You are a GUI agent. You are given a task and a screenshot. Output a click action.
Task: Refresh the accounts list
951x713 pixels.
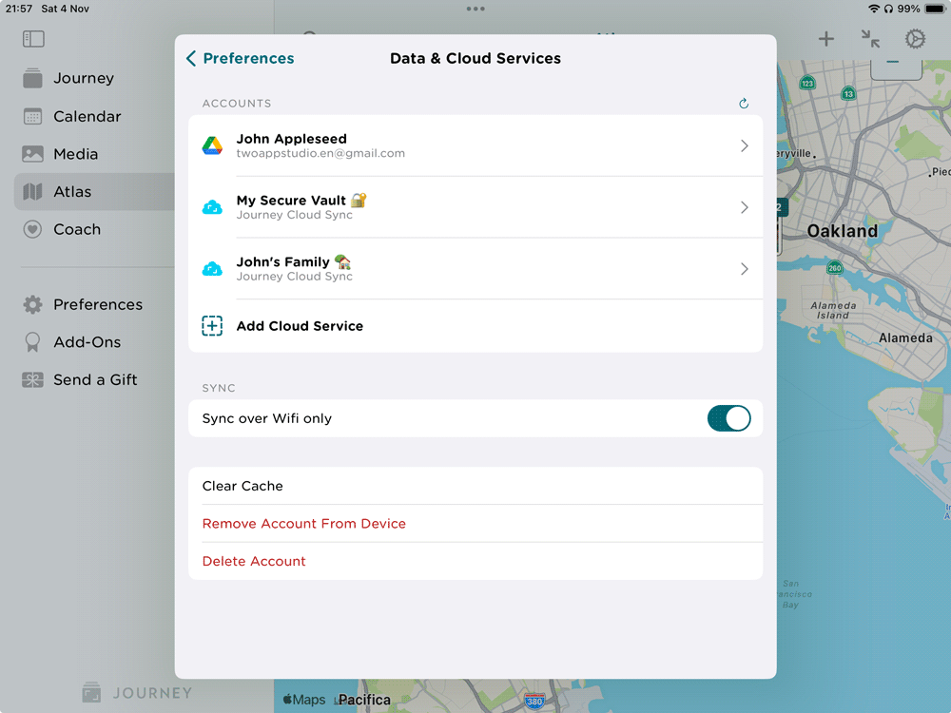[744, 103]
